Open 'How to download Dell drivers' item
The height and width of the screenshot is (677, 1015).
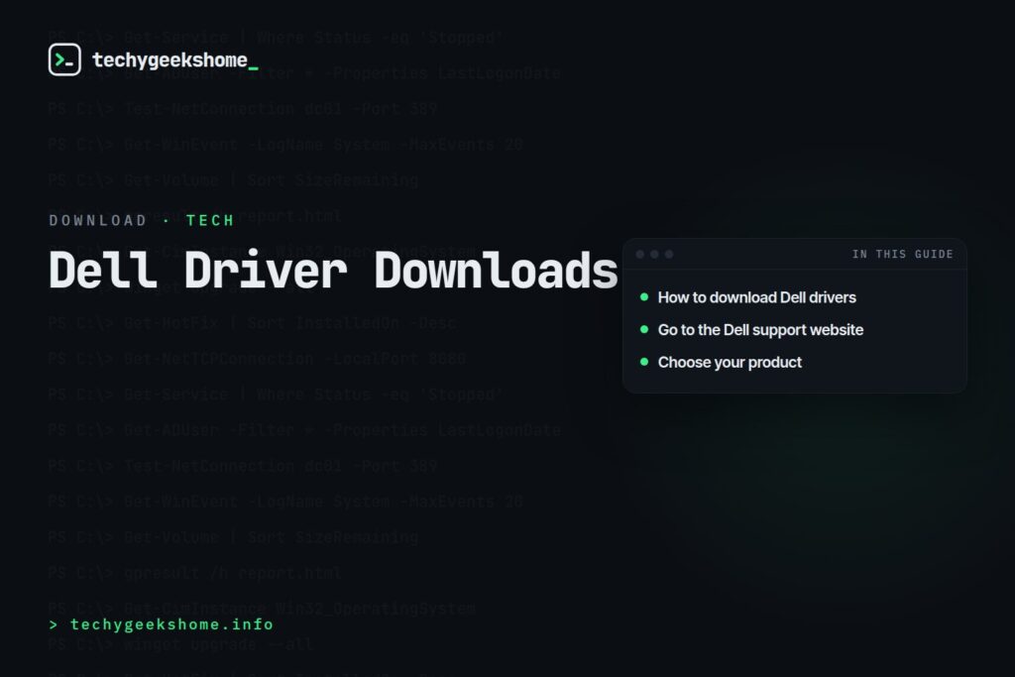pyautogui.click(x=756, y=297)
